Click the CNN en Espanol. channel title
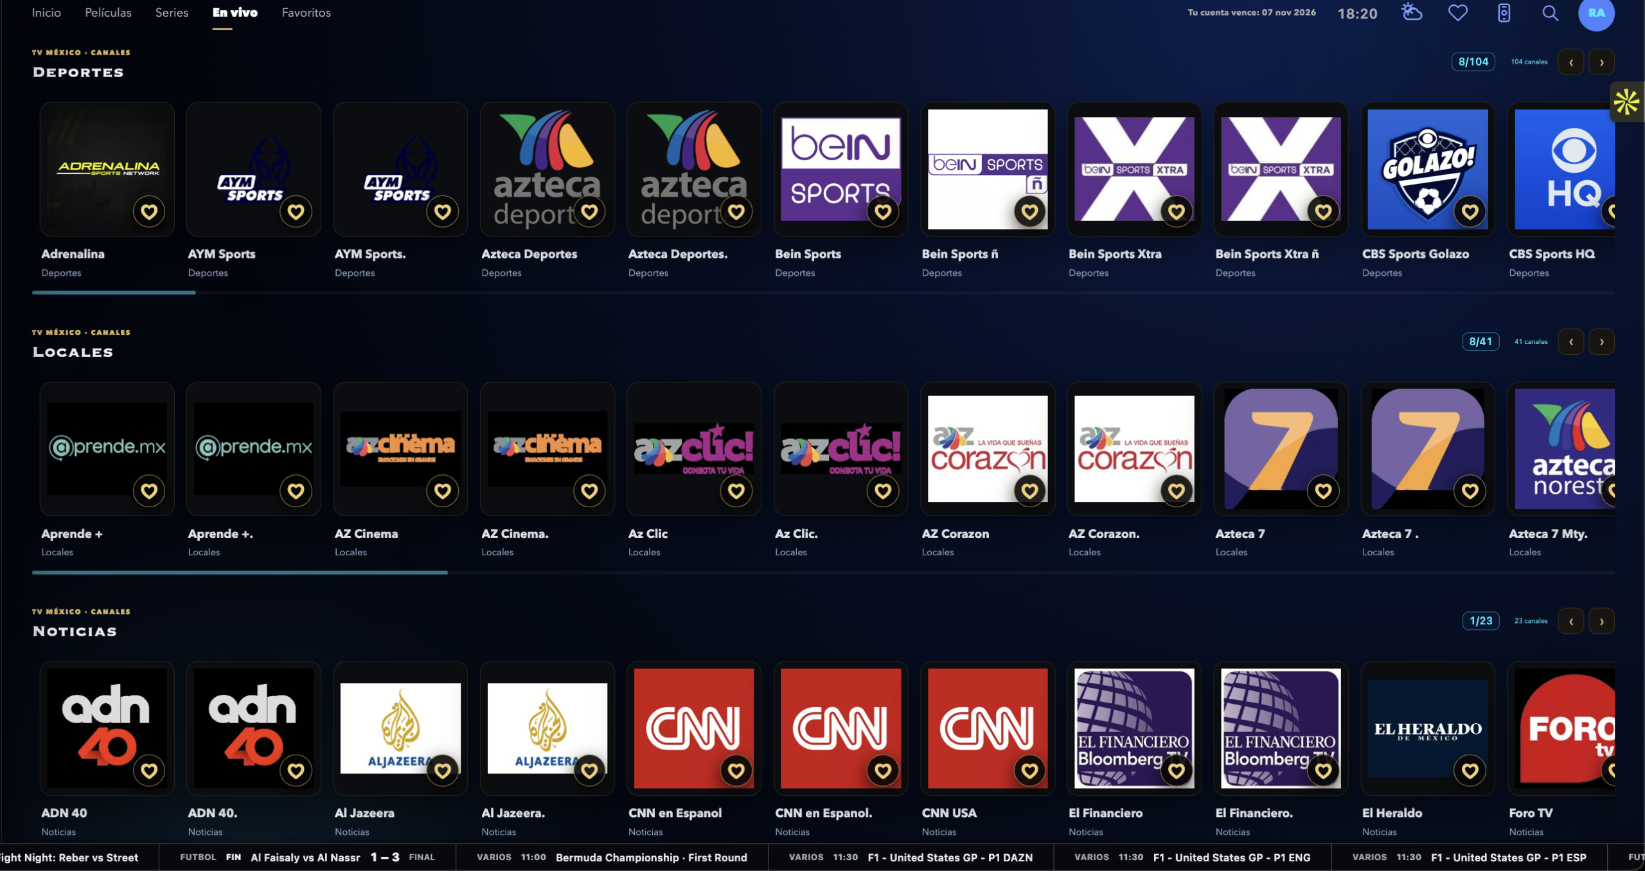Viewport: 1645px width, 871px height. [x=823, y=813]
